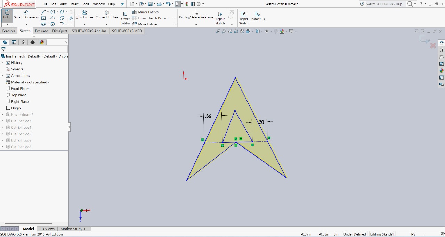The height and width of the screenshot is (237, 445).
Task: Open the ConfigurationManager tab
Action: coord(23,42)
